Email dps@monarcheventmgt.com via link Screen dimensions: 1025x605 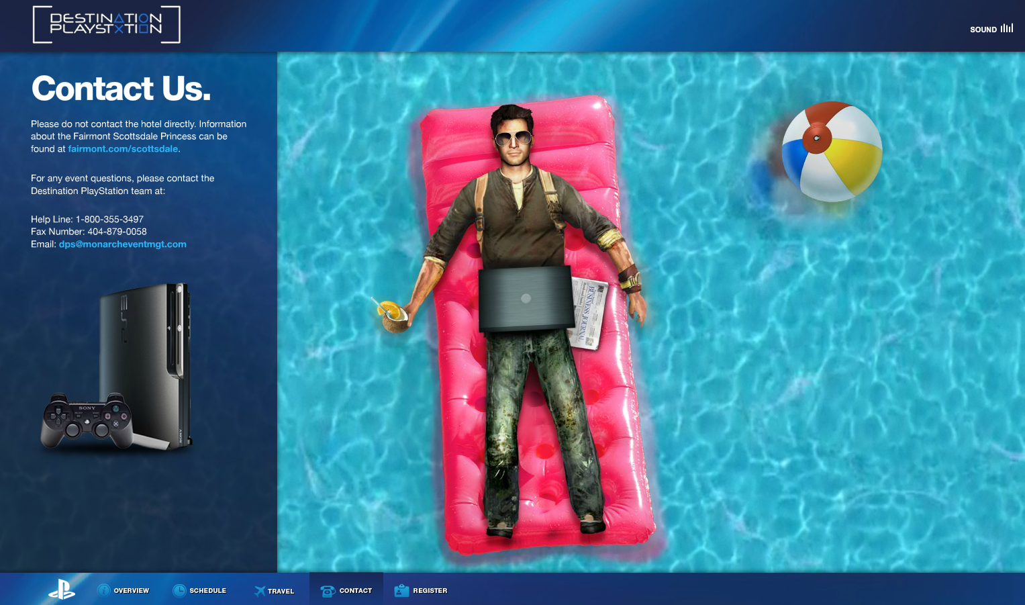click(123, 244)
